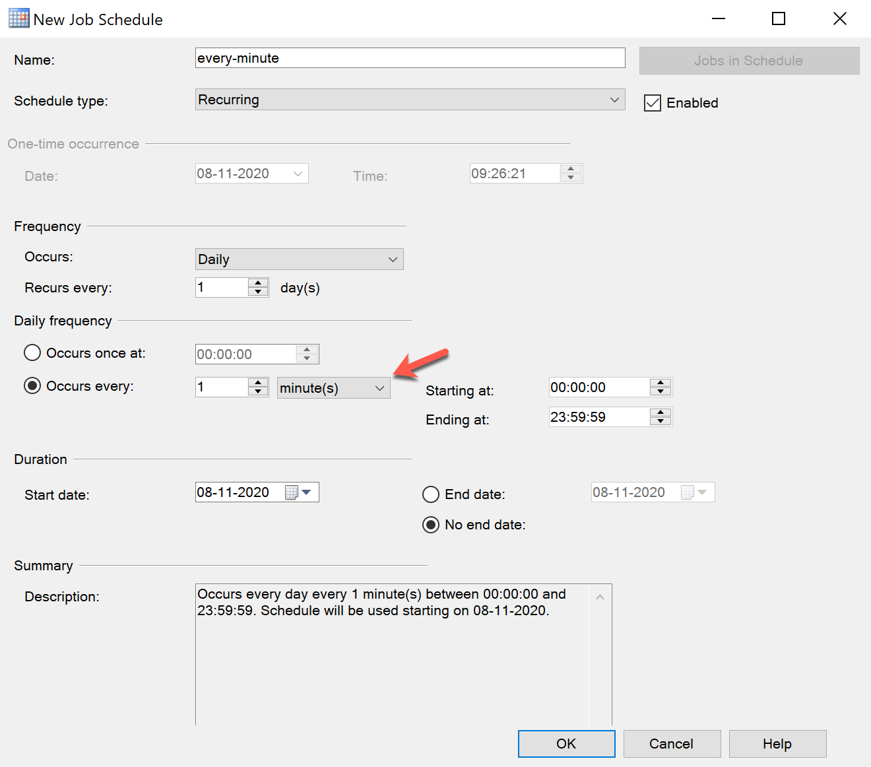Screen dimensions: 871x767
Task: Increase the Occurs every interval value
Action: (258, 382)
